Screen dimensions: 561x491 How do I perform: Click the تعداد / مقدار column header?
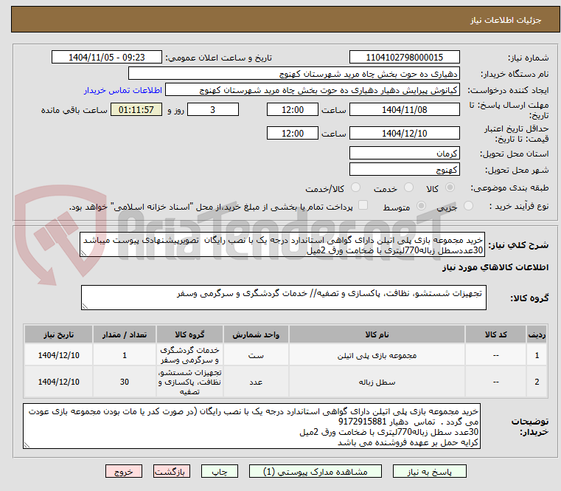point(125,334)
